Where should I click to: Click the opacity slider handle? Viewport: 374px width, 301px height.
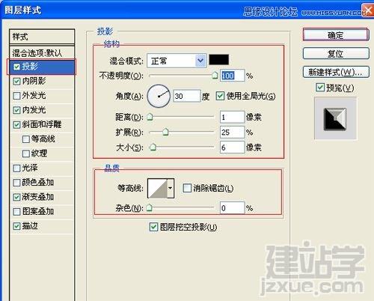click(215, 76)
